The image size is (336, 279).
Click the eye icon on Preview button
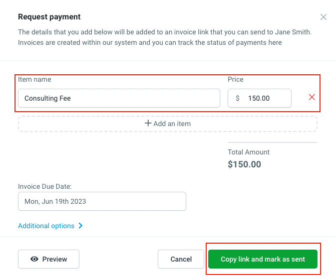pos(35,259)
